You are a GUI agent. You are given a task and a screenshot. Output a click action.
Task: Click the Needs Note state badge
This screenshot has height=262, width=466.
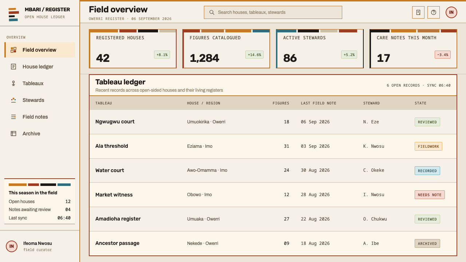coord(430,195)
